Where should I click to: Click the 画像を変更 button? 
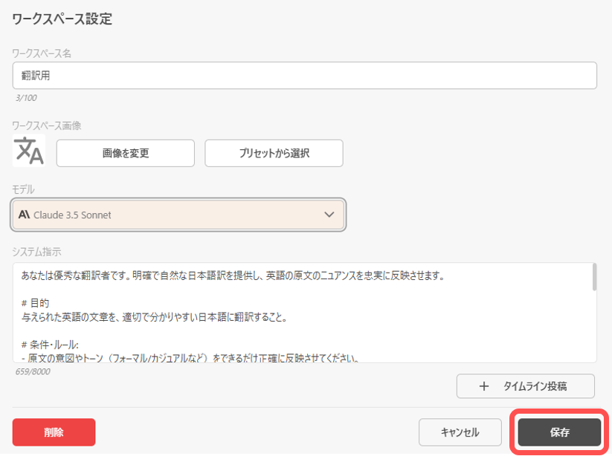124,152
